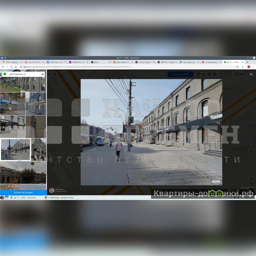Image resolution: width=256 pixels, height=256 pixels.
Task: Click the photo author Дмитрий avatar
Action: coord(52,190)
